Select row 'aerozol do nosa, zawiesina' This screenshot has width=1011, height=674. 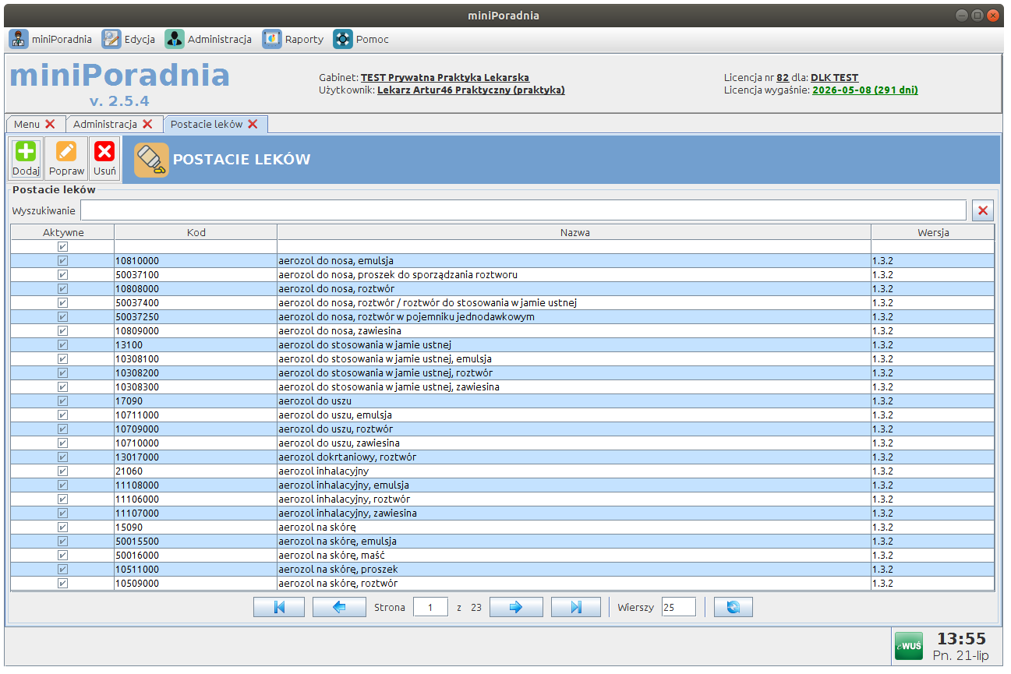pos(503,331)
